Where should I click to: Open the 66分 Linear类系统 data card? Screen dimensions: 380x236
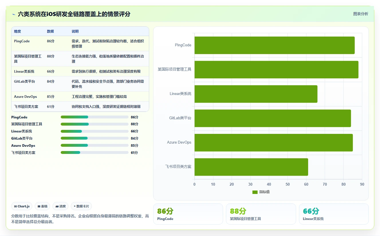pyautogui.click(x=334, y=214)
